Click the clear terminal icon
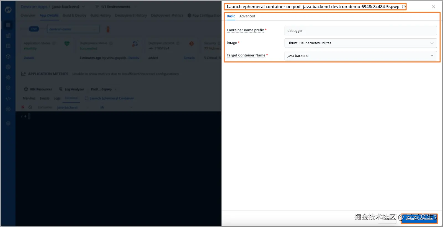443x227 pixels. [30, 107]
